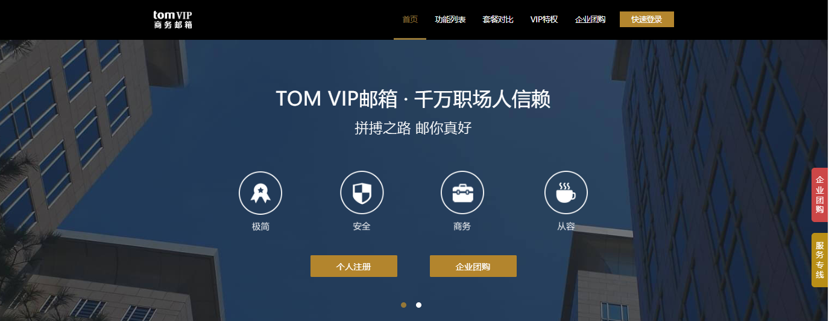This screenshot has width=829, height=321.
Task: Click the TOM VIP邮箱 headline banner
Action: coord(413,99)
